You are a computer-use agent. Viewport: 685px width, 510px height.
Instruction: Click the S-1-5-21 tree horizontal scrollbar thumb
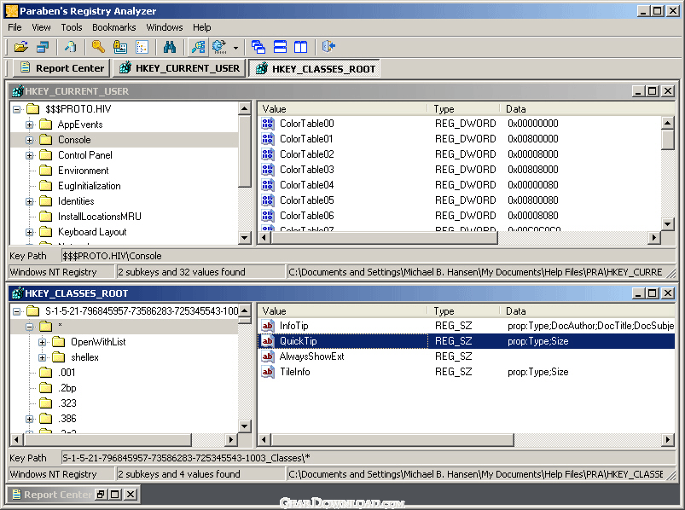click(106, 439)
